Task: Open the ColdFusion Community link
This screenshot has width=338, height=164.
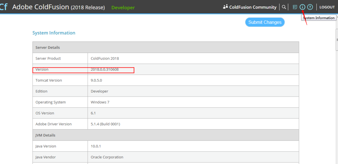Action: pos(250,7)
